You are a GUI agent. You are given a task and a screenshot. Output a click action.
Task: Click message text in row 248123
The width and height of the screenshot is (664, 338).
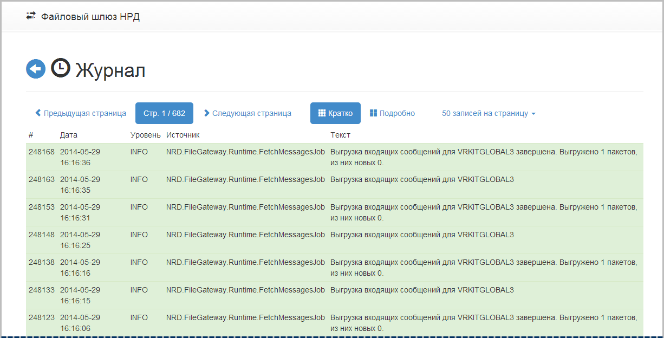484,323
